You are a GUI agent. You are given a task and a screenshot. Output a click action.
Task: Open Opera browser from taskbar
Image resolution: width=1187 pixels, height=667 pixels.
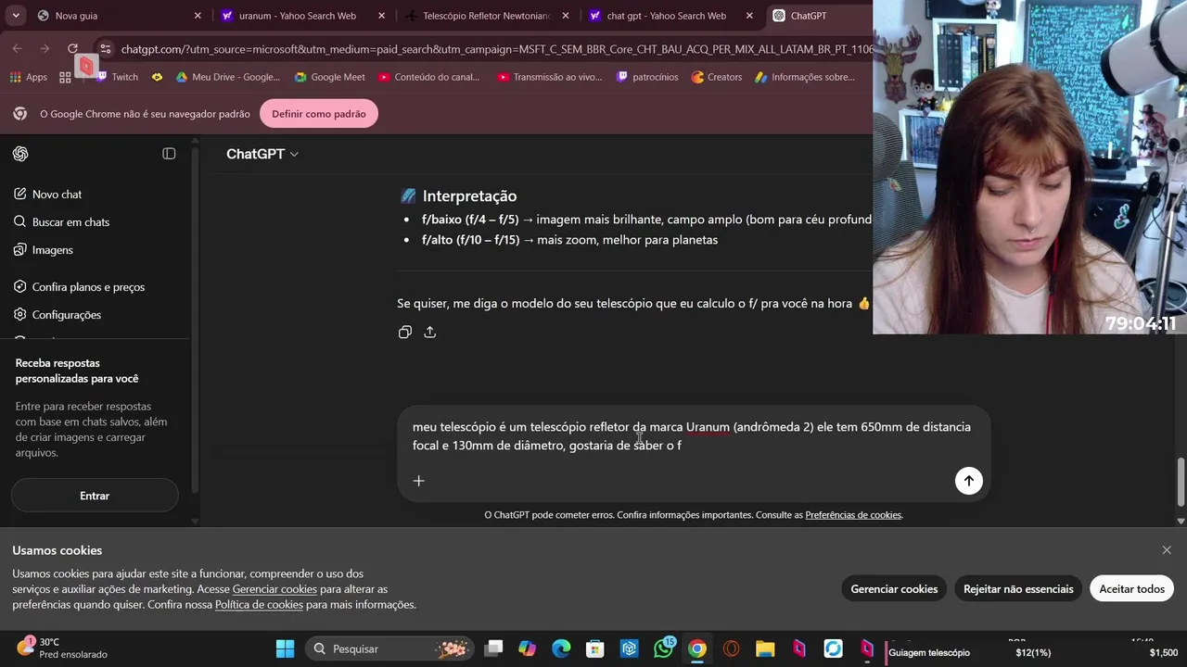coord(732,649)
